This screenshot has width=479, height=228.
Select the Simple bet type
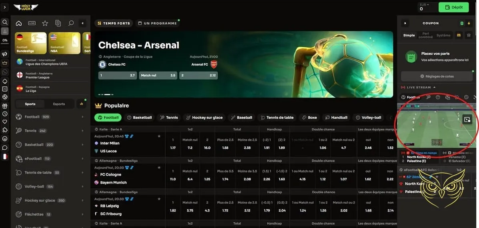pyautogui.click(x=409, y=35)
